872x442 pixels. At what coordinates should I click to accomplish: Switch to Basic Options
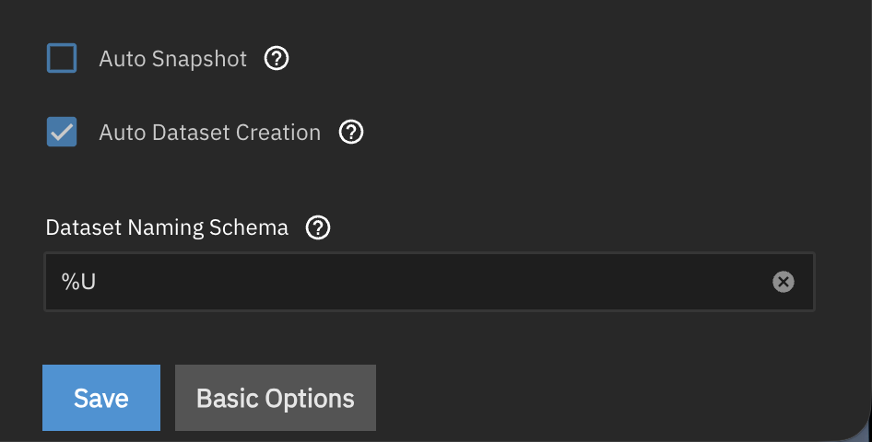[275, 398]
